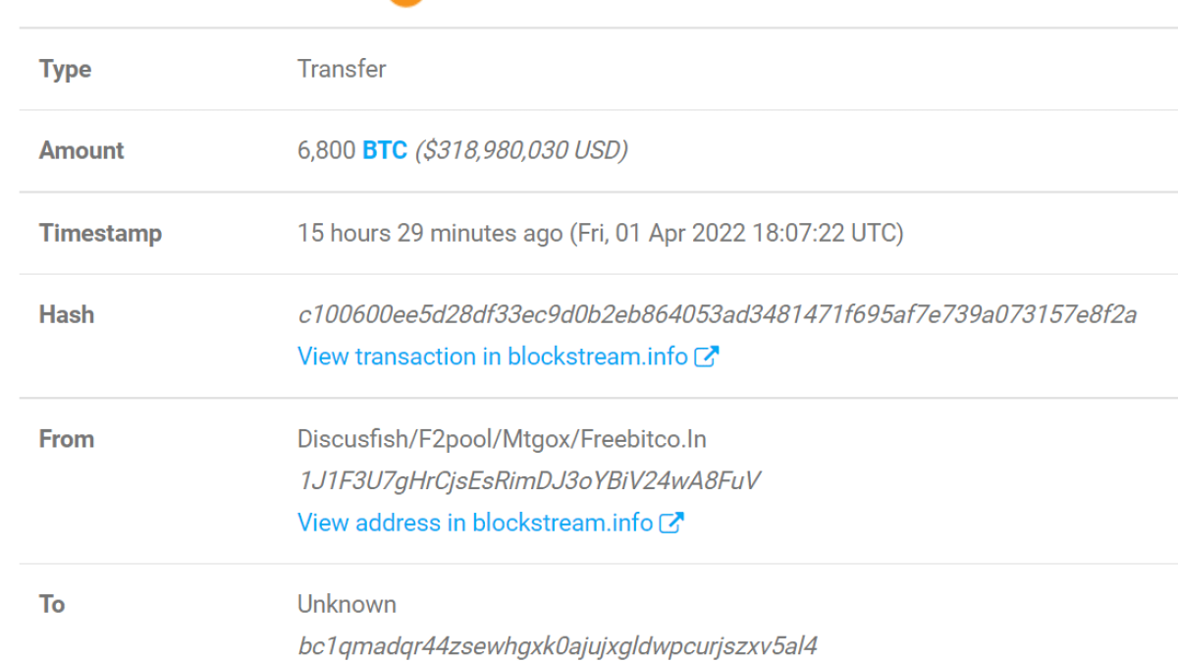Click the recipient bc1q address text

pyautogui.click(x=558, y=646)
